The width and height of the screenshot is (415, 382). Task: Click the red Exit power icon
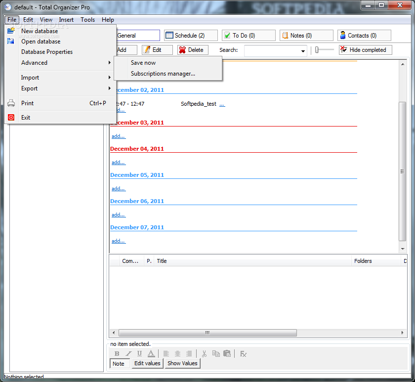click(11, 117)
